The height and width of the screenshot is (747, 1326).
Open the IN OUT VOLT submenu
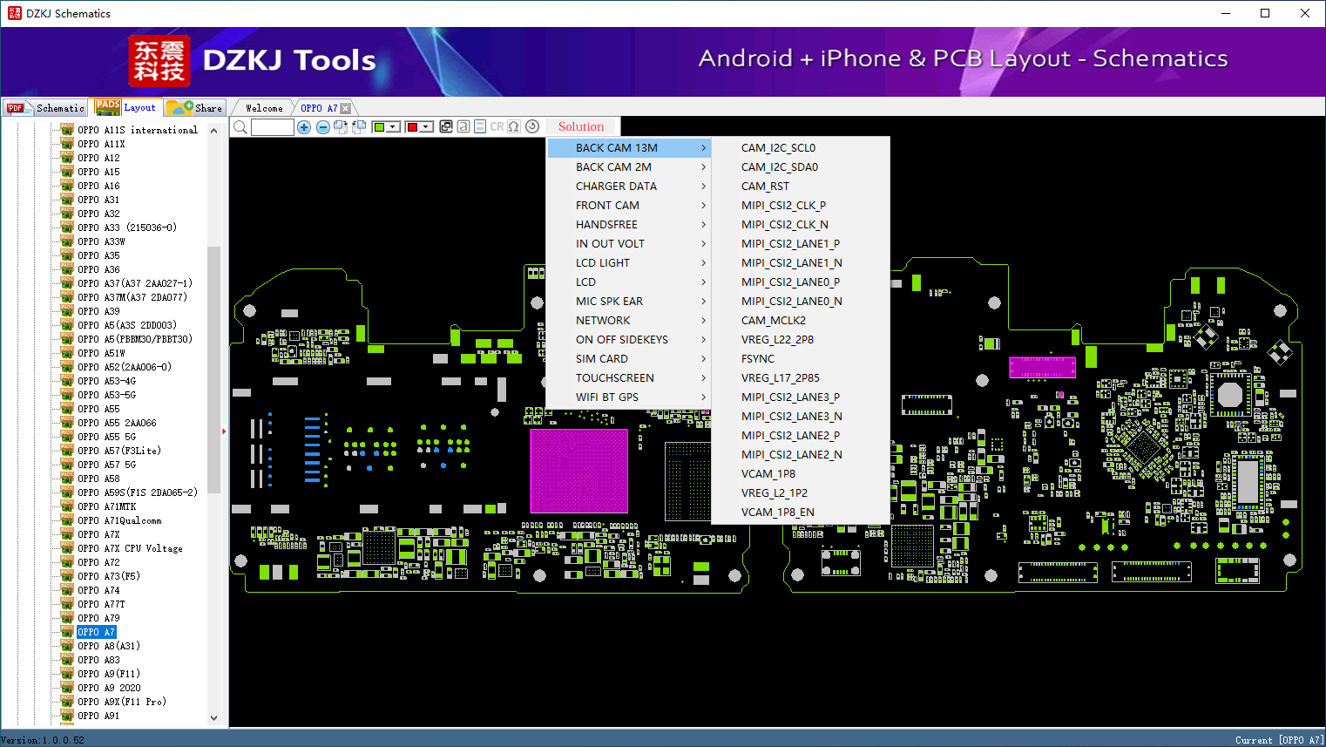pyautogui.click(x=629, y=244)
